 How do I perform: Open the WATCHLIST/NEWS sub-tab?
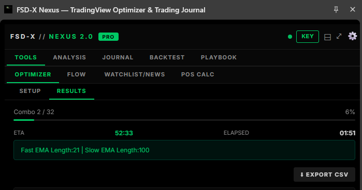coord(135,74)
